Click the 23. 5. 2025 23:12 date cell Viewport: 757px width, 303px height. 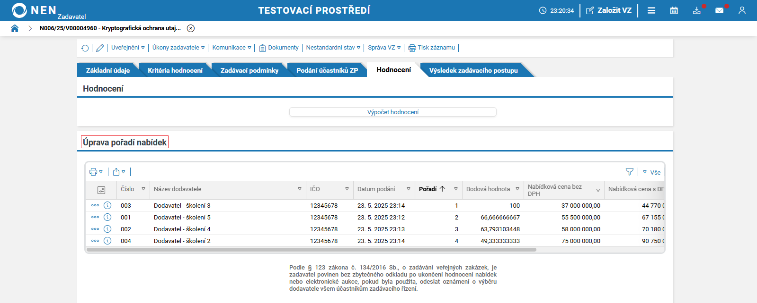click(x=384, y=218)
